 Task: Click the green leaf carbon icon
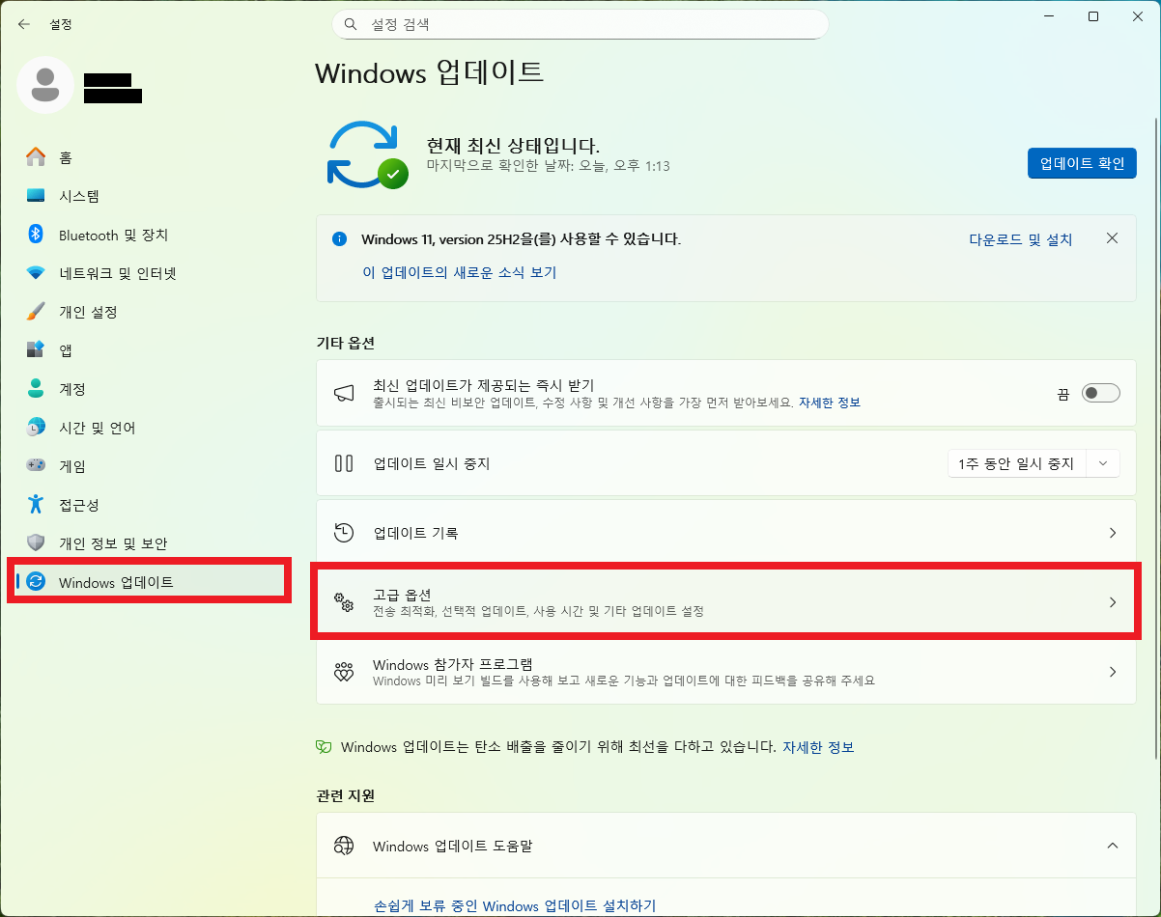[x=325, y=747]
